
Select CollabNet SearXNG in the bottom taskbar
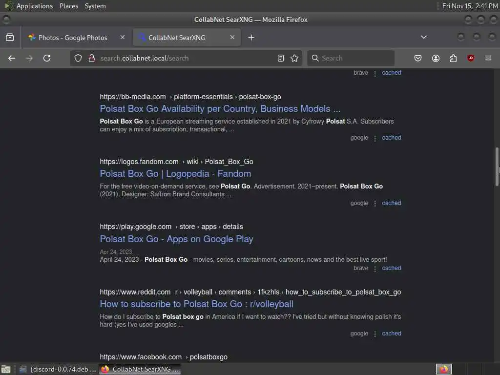(140, 369)
